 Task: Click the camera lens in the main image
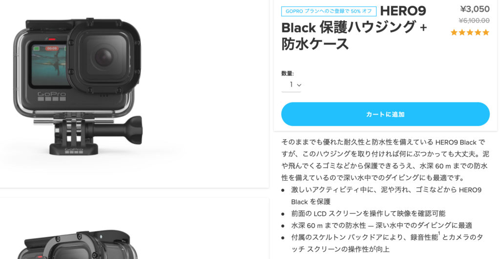[x=104, y=58]
